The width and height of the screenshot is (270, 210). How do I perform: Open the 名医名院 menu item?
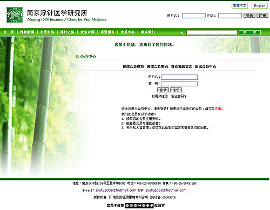tap(47, 32)
